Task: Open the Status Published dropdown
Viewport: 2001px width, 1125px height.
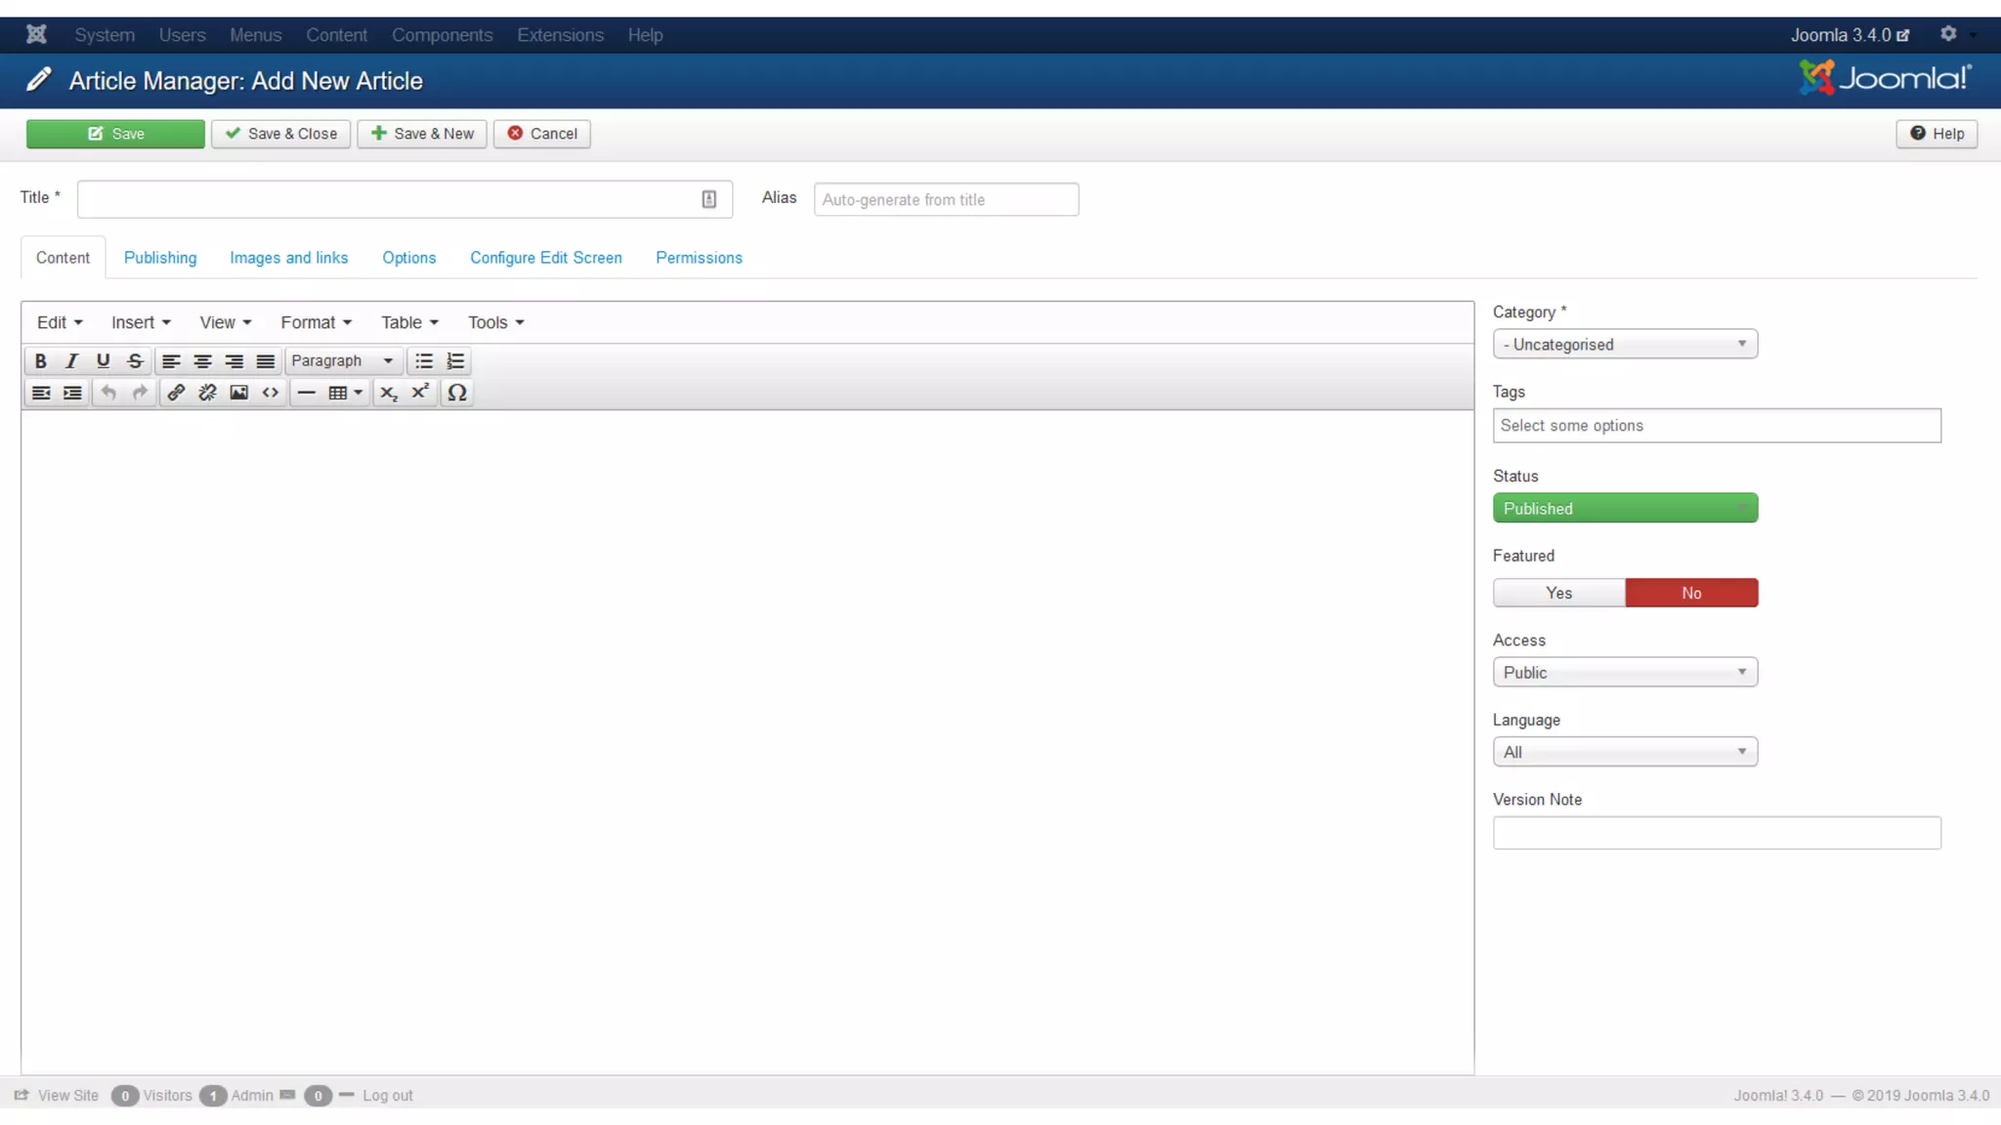Action: (1624, 509)
